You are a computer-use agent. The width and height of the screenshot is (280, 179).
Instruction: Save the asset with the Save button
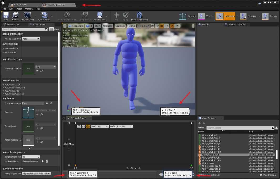pos(6,16)
